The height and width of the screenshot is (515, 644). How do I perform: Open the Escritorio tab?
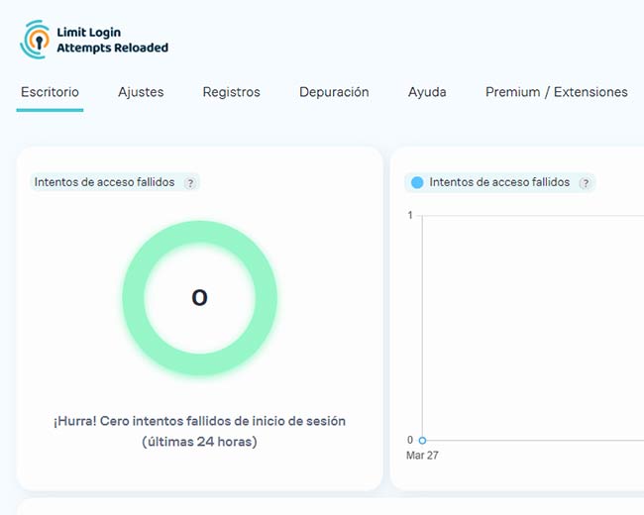[50, 92]
